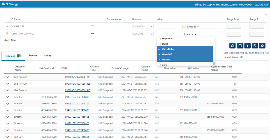The width and height of the screenshot is (270, 140).
Task: Click the IMEI Change title
Action: 10,4
